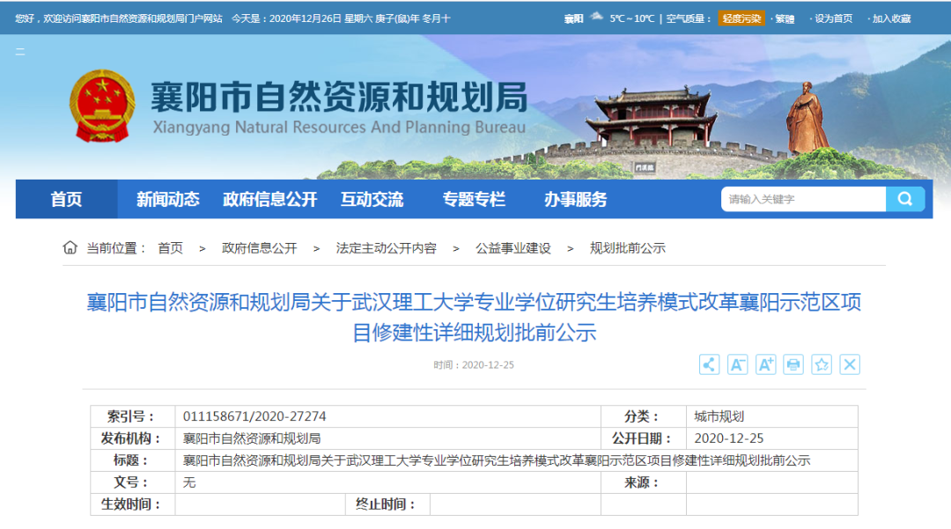Click the 政府信息公开 breadcrumb link
The height and width of the screenshot is (529, 951).
point(259,248)
